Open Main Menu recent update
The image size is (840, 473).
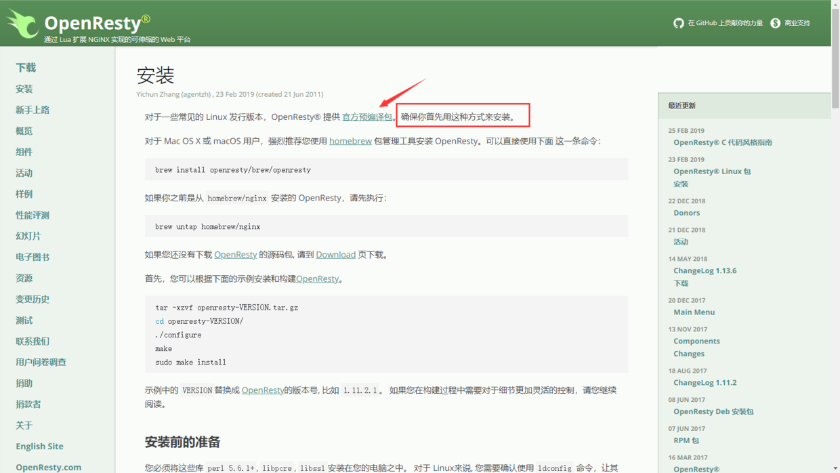pyautogui.click(x=694, y=312)
